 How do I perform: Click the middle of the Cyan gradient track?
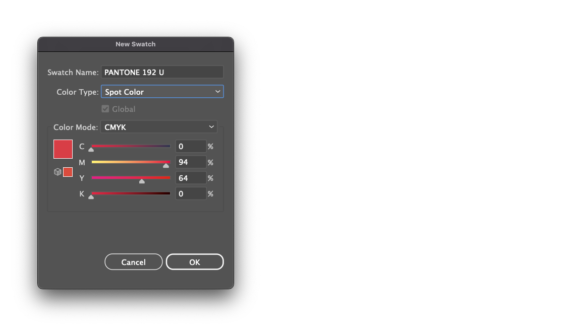(x=131, y=146)
